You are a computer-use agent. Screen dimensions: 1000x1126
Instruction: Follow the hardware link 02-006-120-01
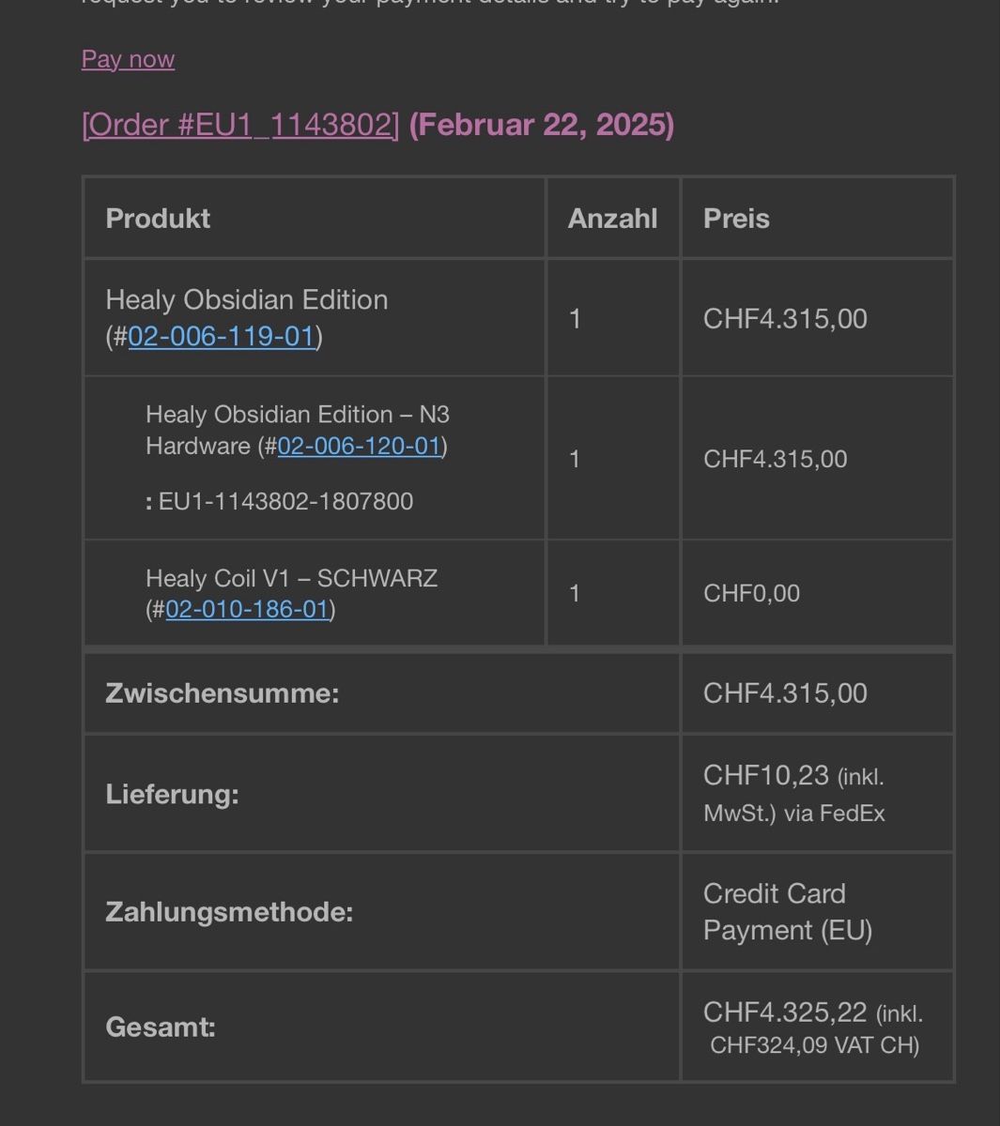[x=359, y=445]
